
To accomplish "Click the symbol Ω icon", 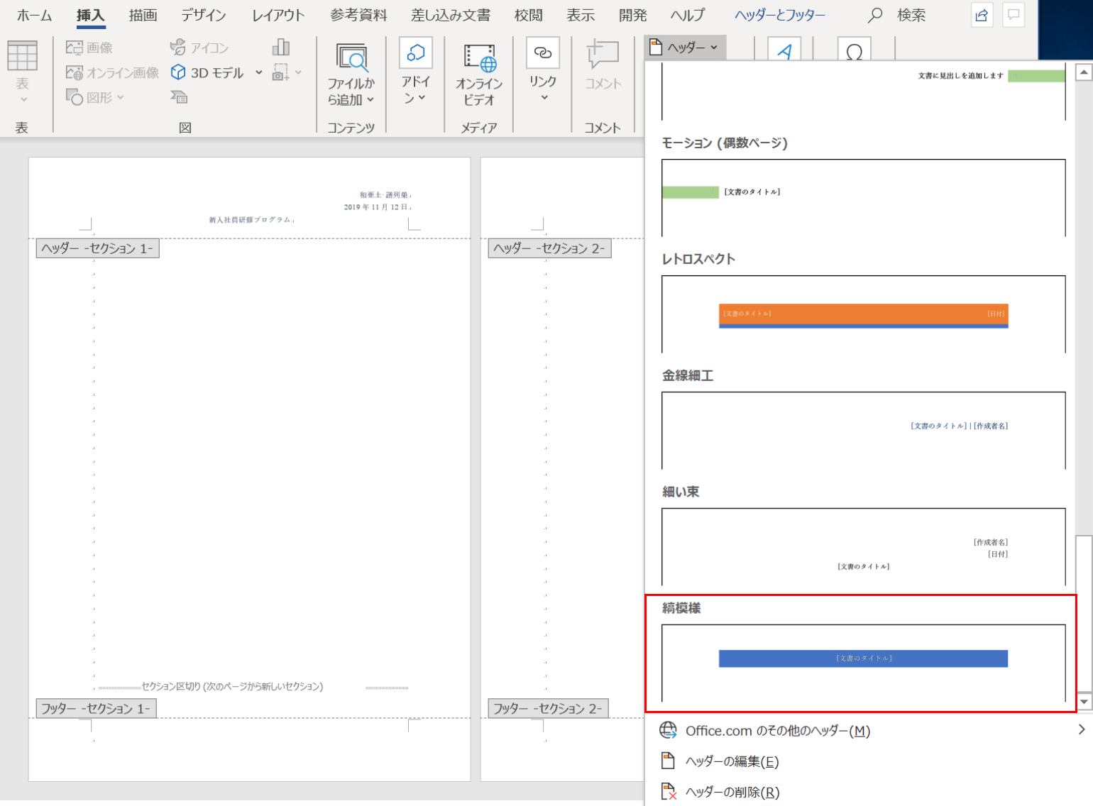I will coord(855,50).
